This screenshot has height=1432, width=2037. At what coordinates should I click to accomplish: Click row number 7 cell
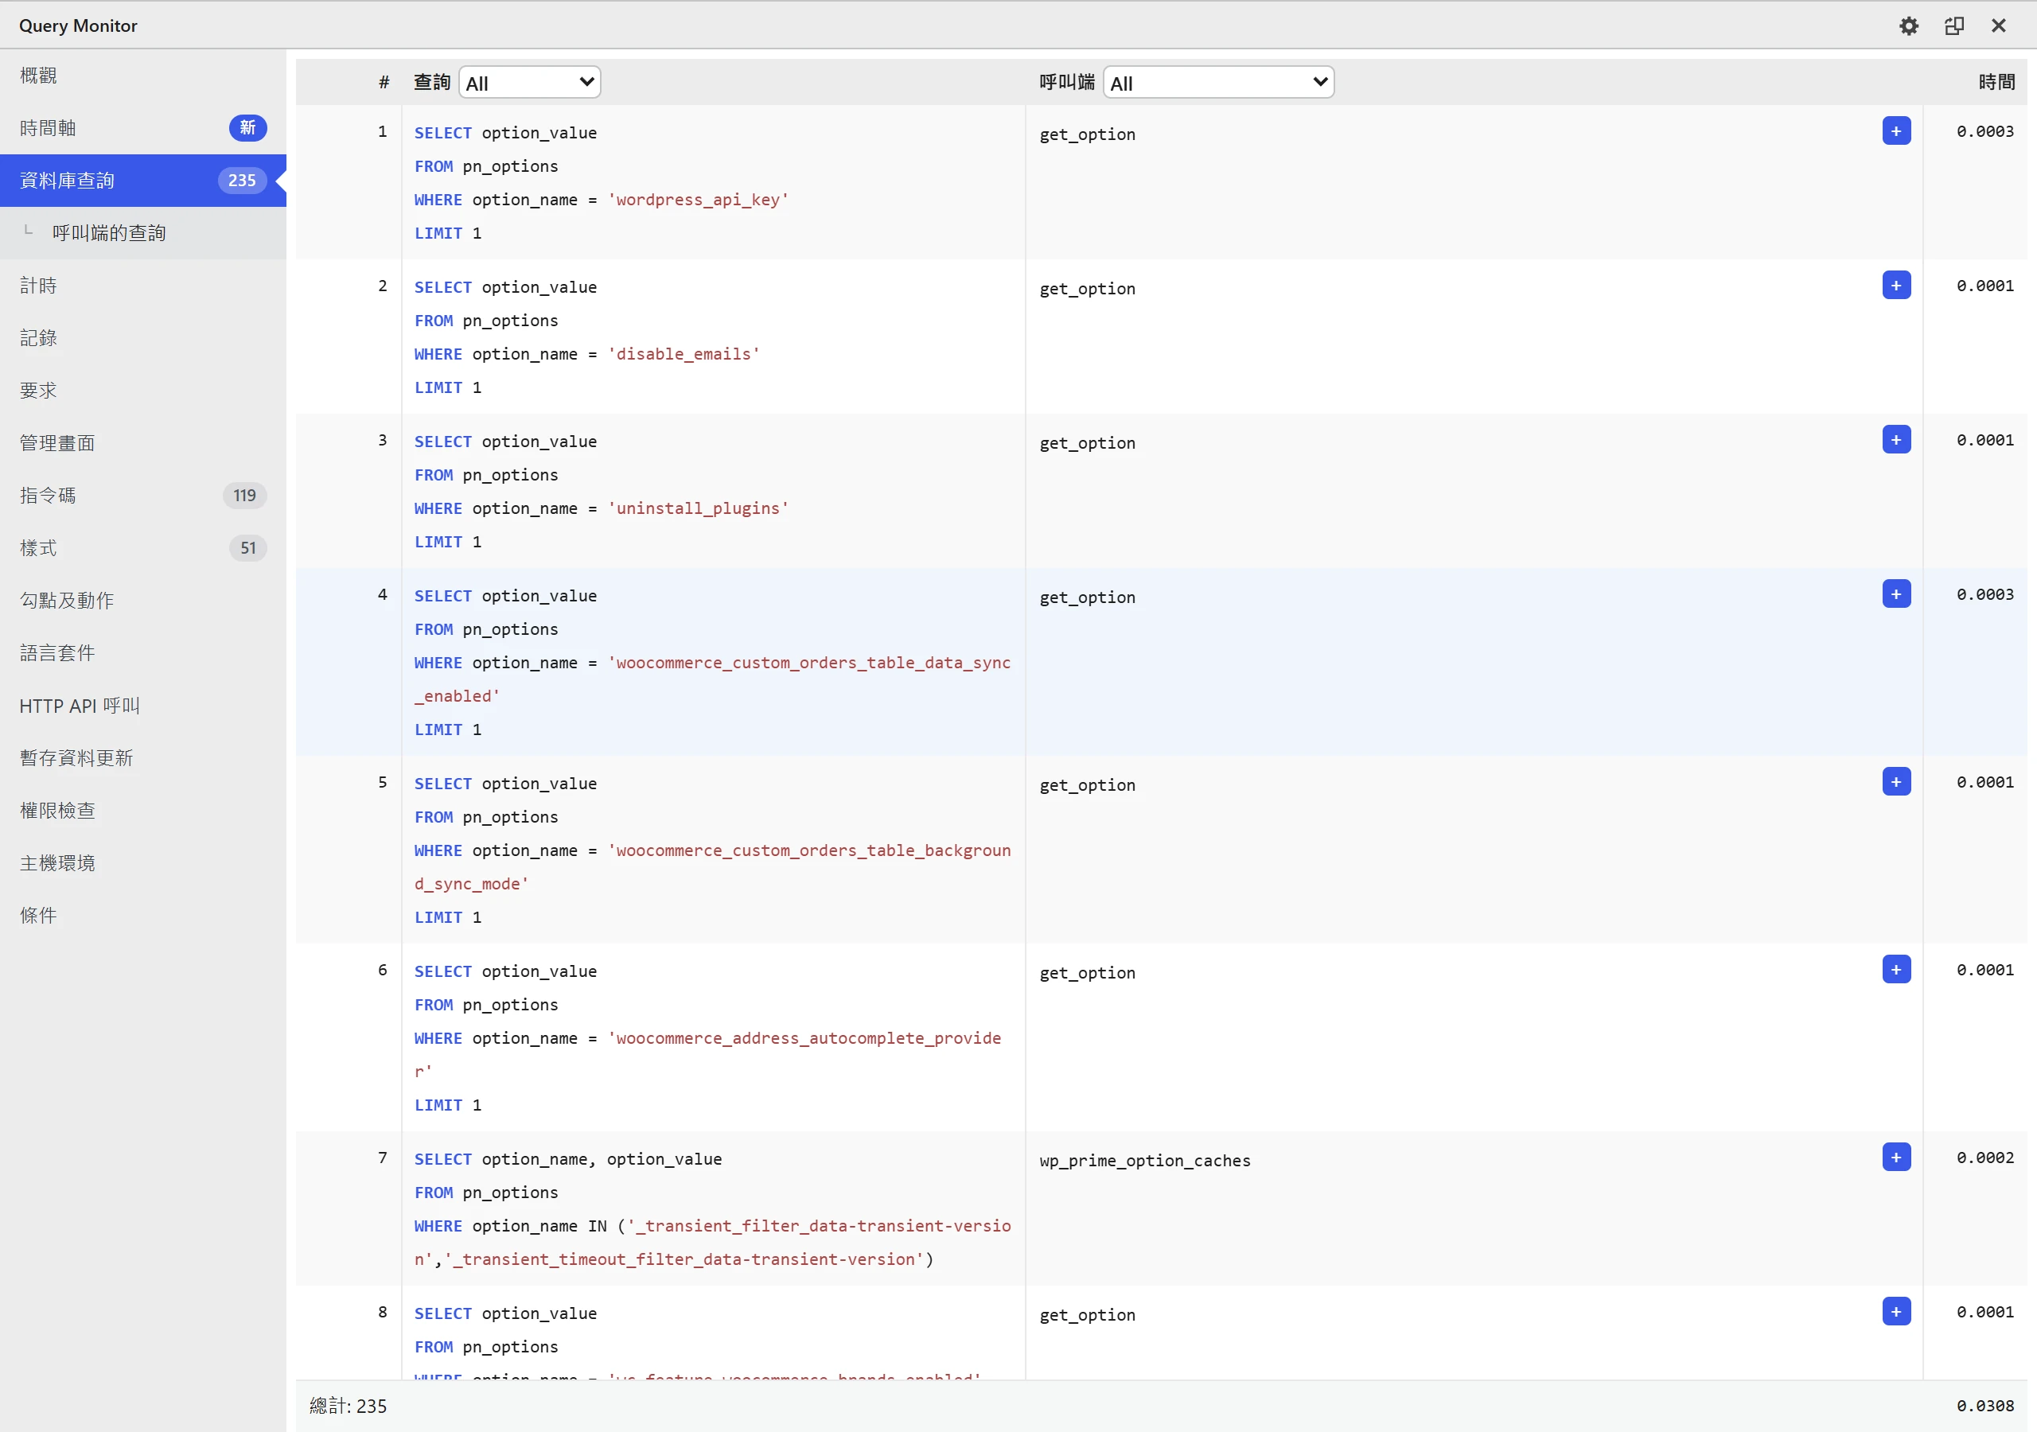coord(349,1208)
